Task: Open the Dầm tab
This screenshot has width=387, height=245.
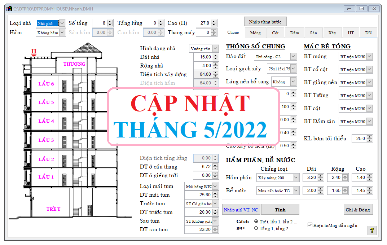Action: [x=294, y=33]
